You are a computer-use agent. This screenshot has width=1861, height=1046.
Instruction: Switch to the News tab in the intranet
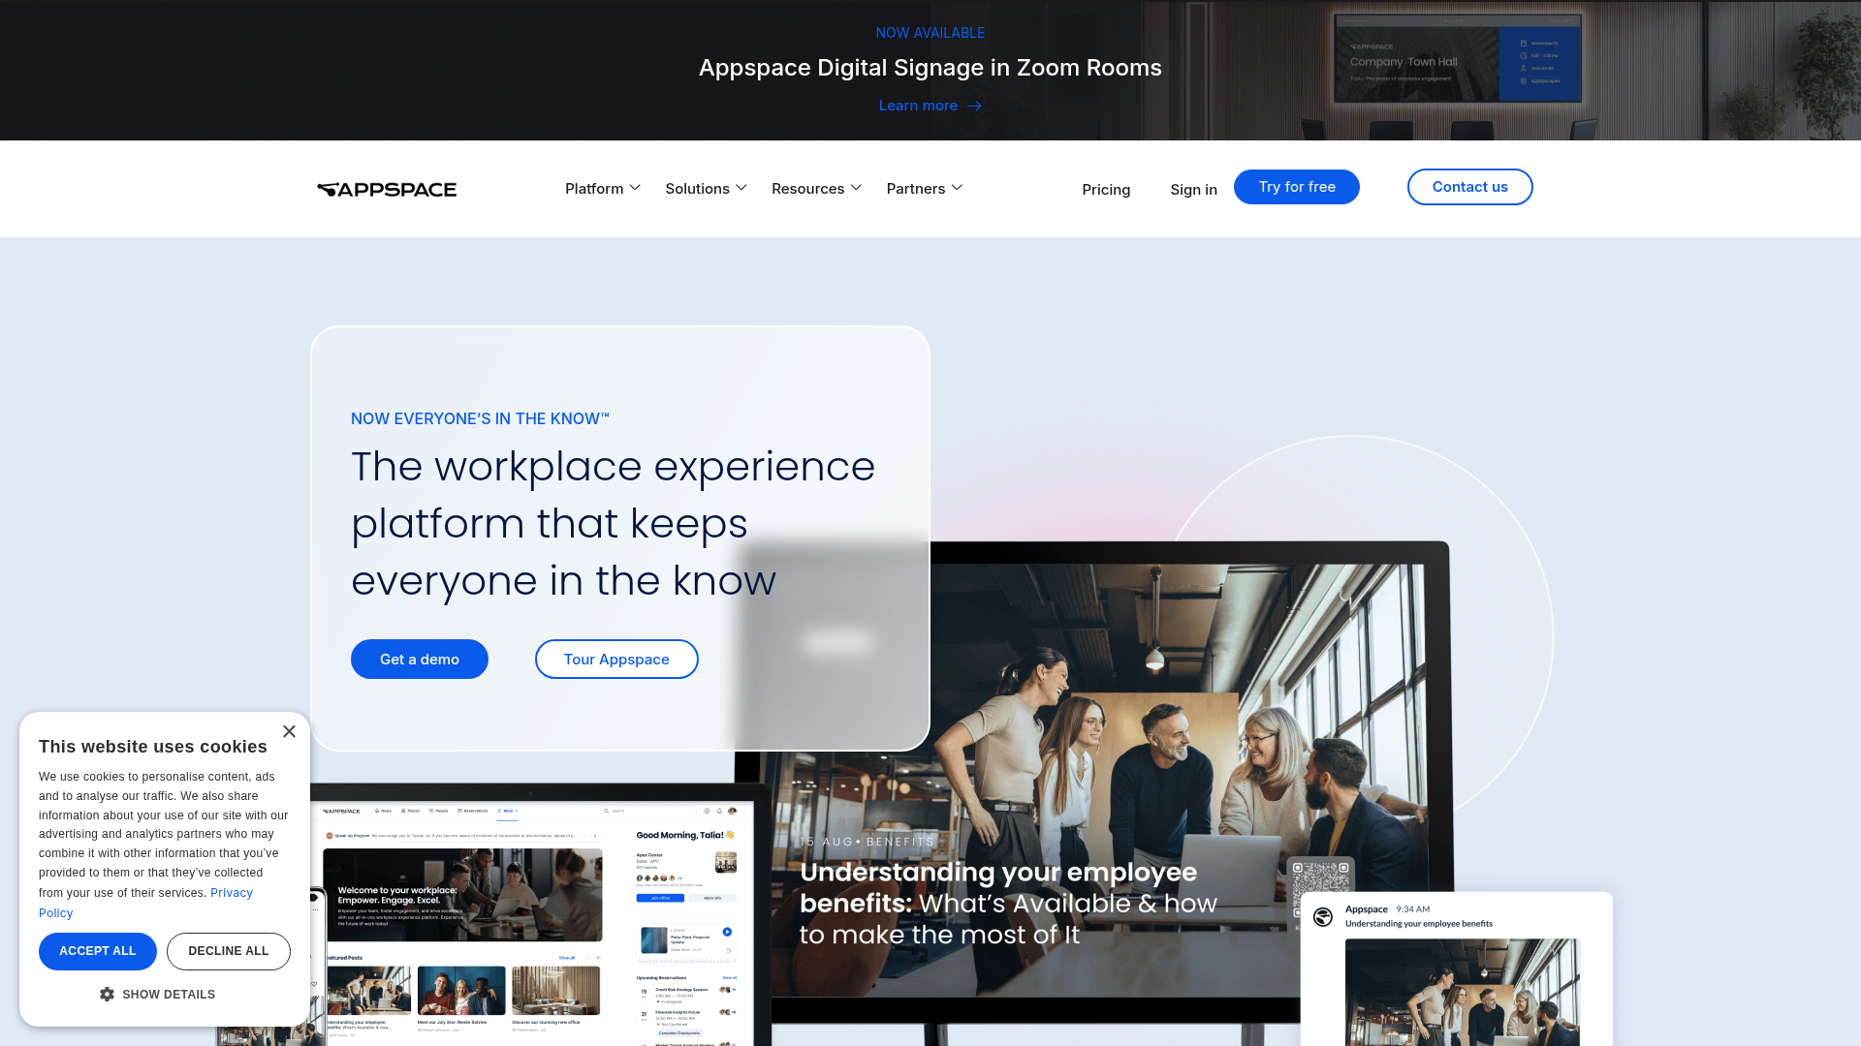click(x=384, y=811)
